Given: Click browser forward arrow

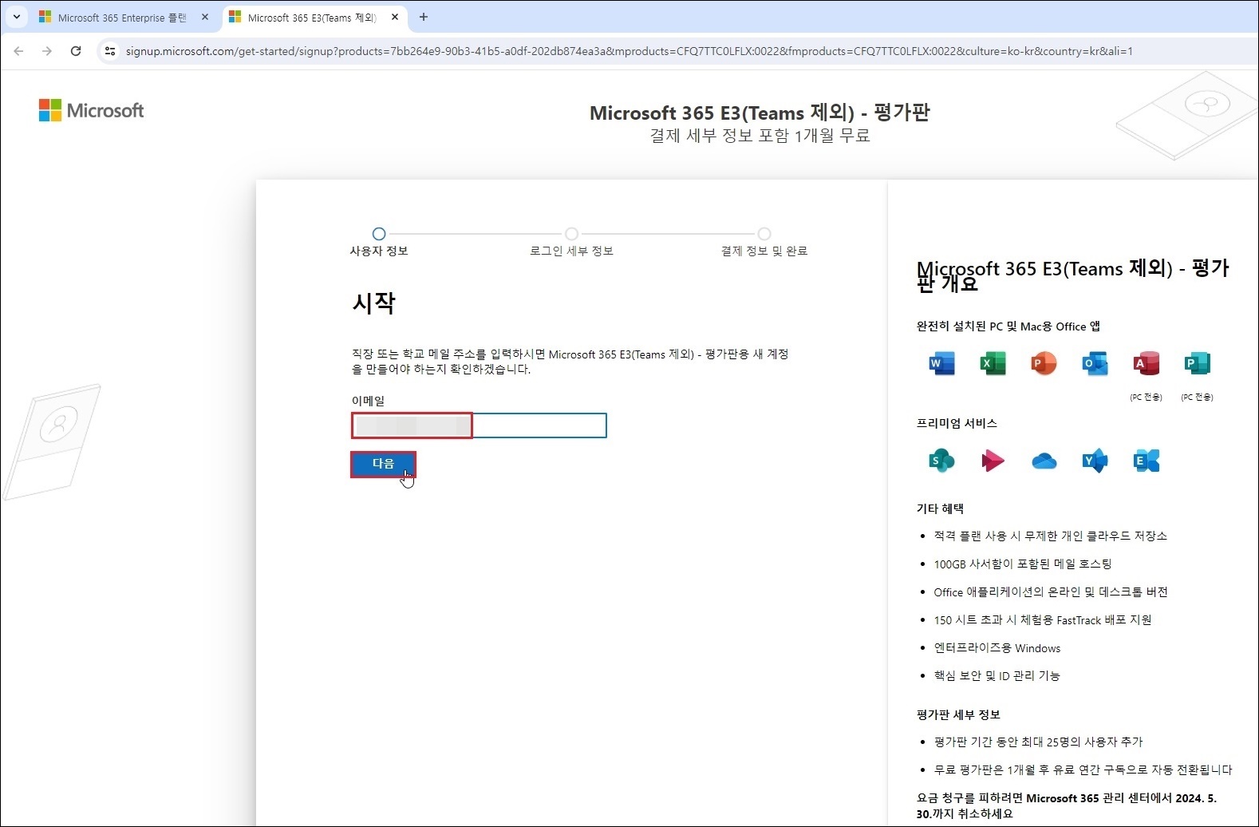Looking at the screenshot, I should (47, 51).
